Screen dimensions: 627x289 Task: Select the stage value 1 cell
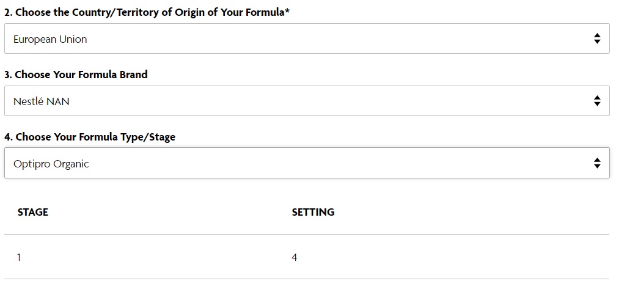[x=19, y=257]
